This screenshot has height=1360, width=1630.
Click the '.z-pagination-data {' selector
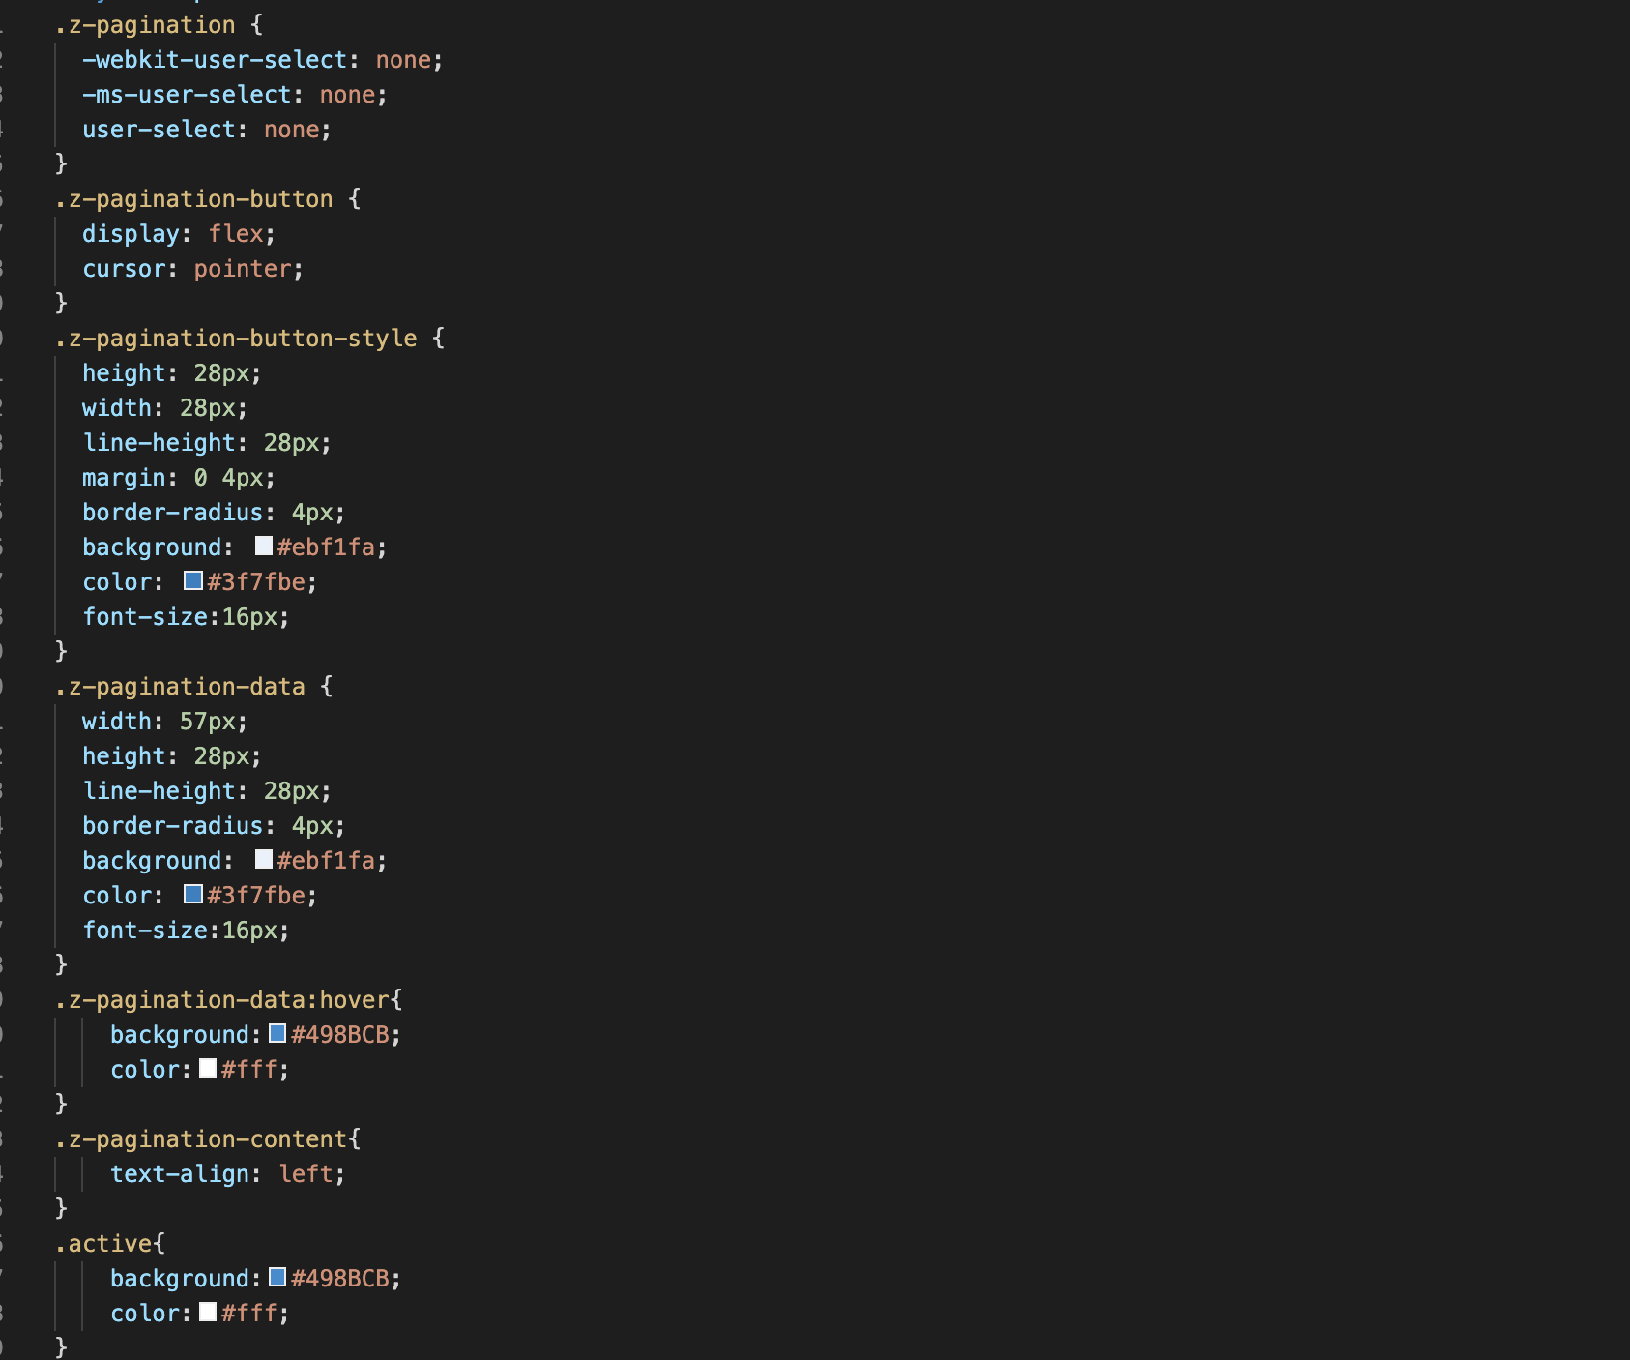click(193, 687)
